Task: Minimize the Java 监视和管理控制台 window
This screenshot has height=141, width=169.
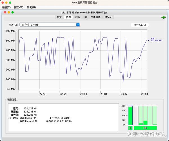Action: pyautogui.click(x=6, y=3)
